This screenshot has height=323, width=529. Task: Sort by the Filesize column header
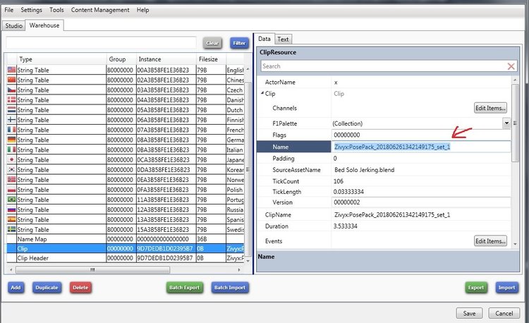click(x=211, y=59)
